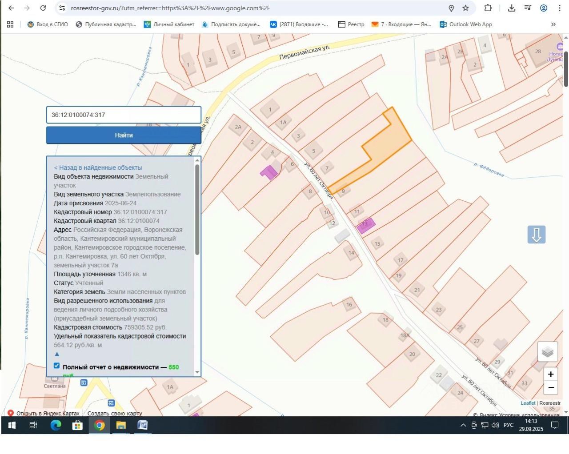Open the 'Личный кабинет' bookmark
This screenshot has width=569, height=454.
[x=169, y=24]
